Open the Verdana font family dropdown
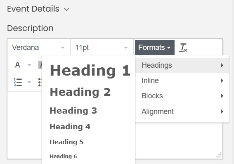This screenshot has height=164, width=234. (39, 48)
